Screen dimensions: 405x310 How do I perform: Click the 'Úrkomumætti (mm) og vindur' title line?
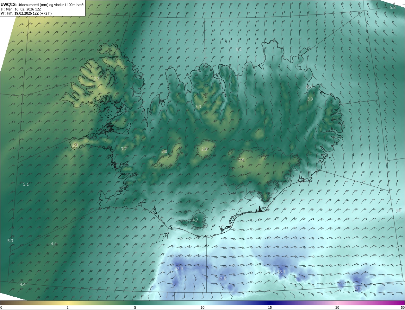pos(42,4)
